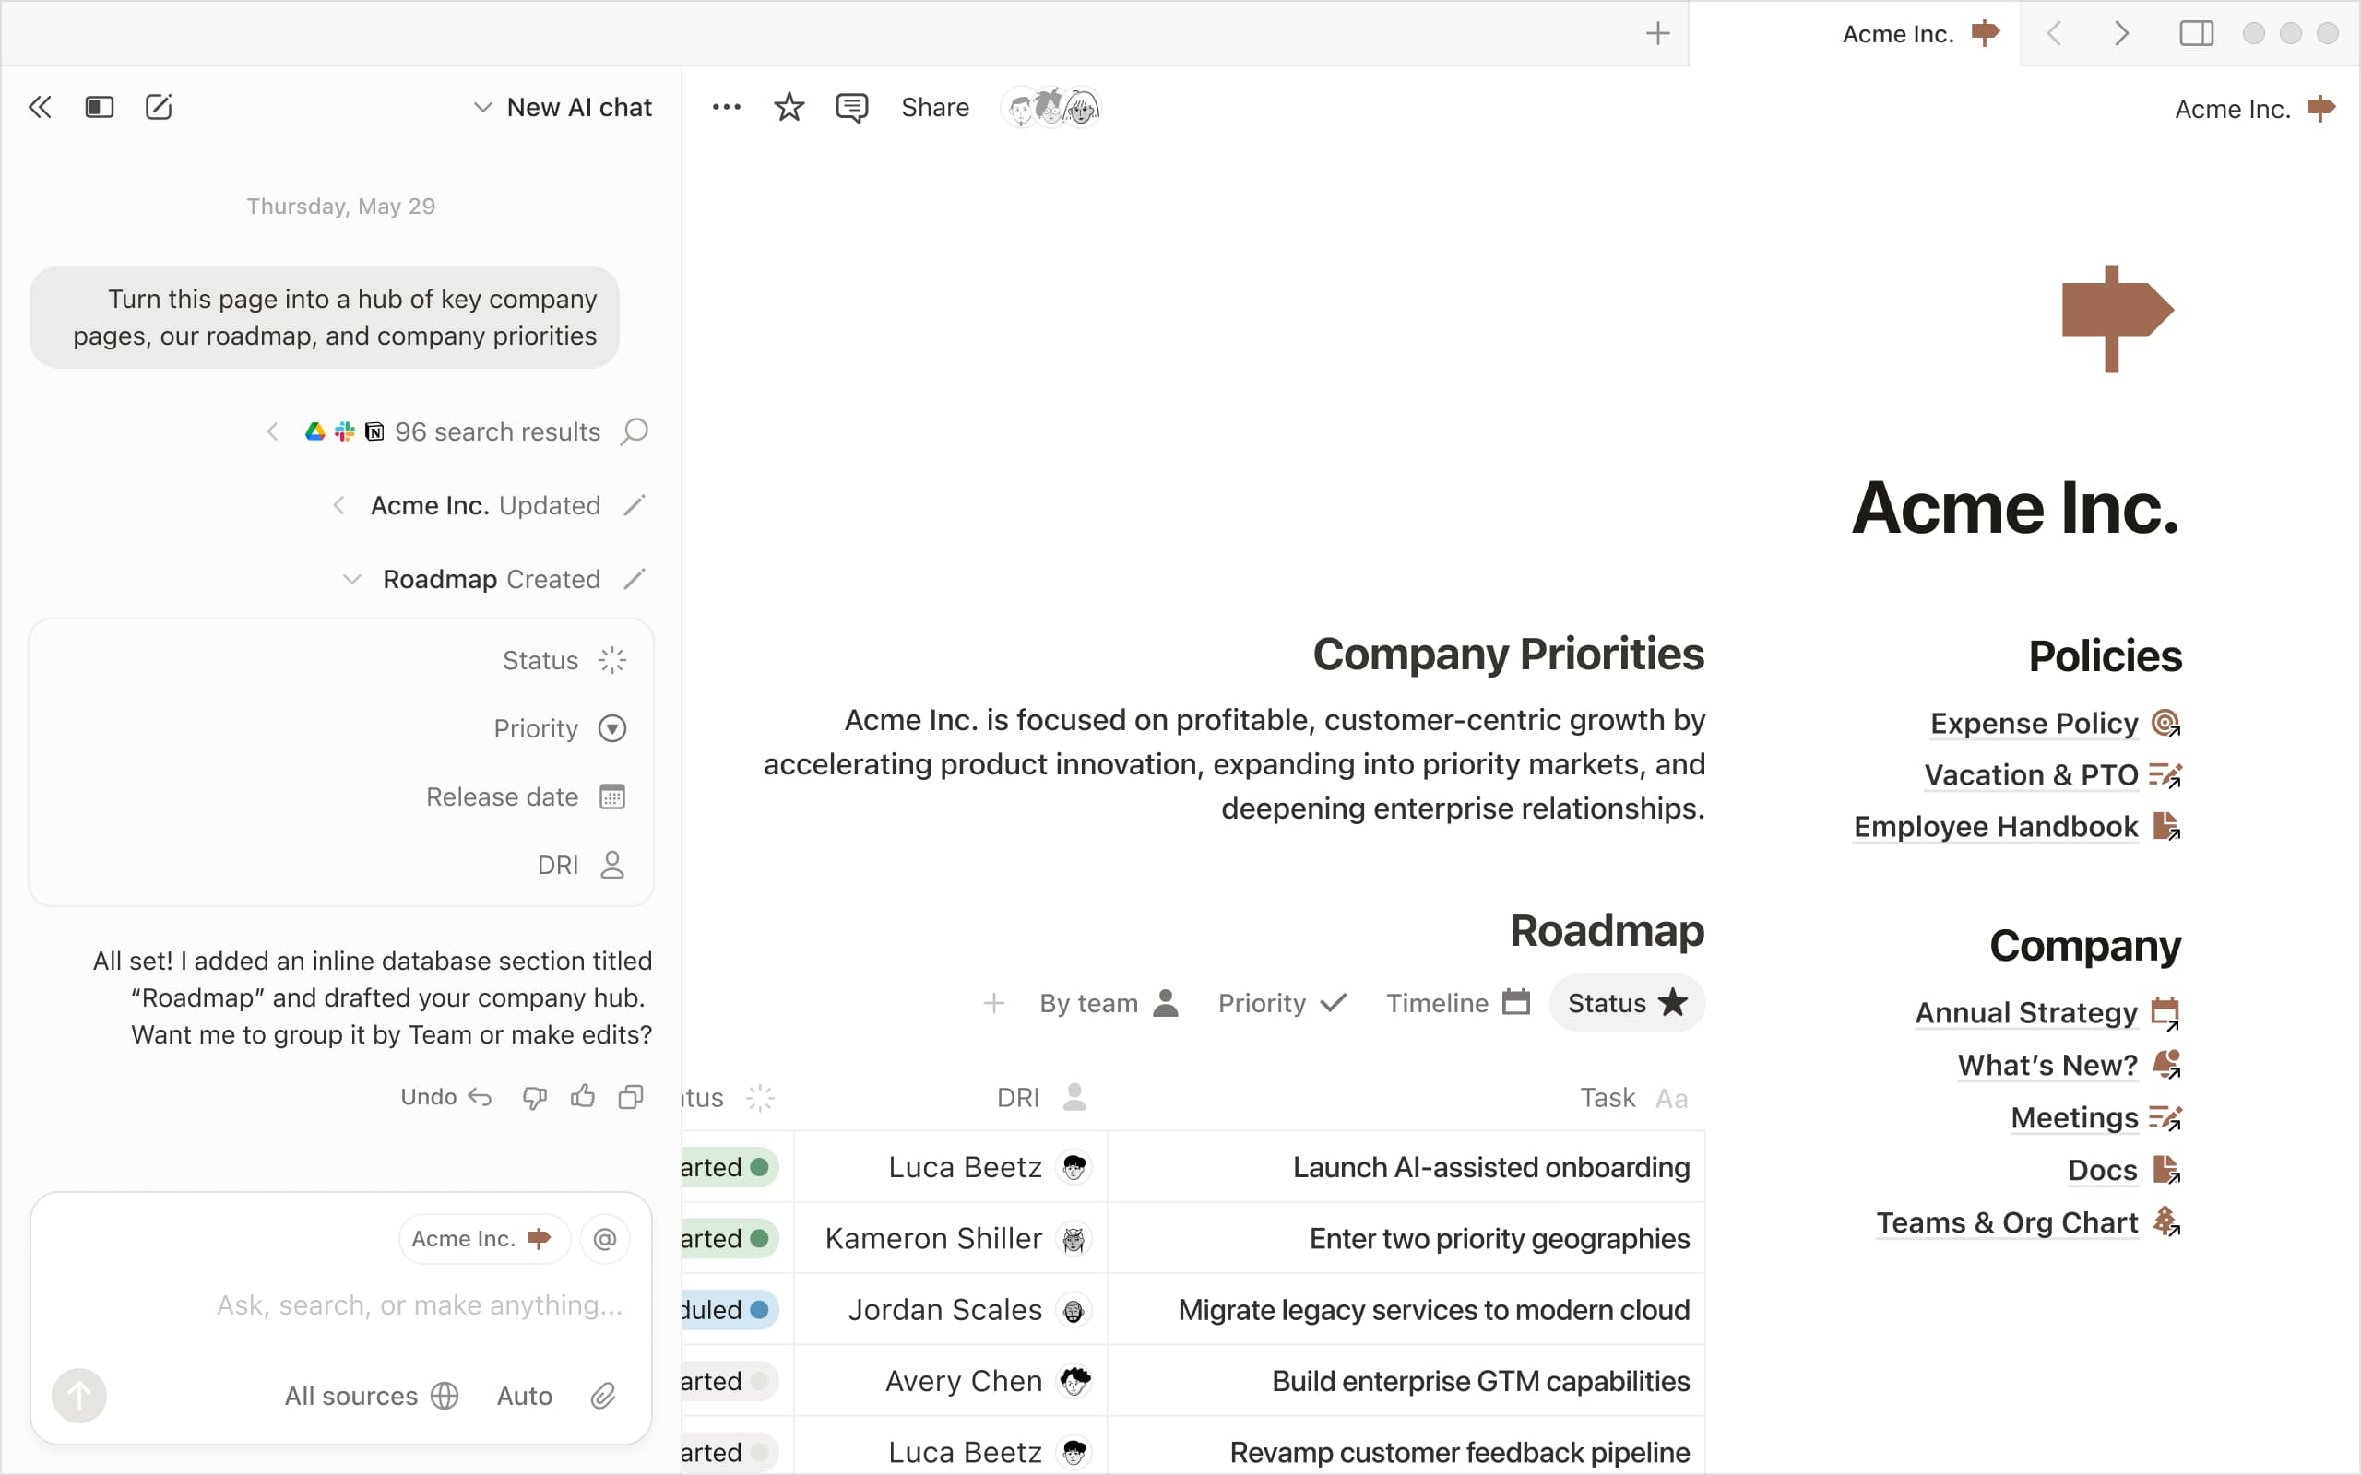
Task: Click the Ask, search, or make anything field
Action: coord(420,1305)
